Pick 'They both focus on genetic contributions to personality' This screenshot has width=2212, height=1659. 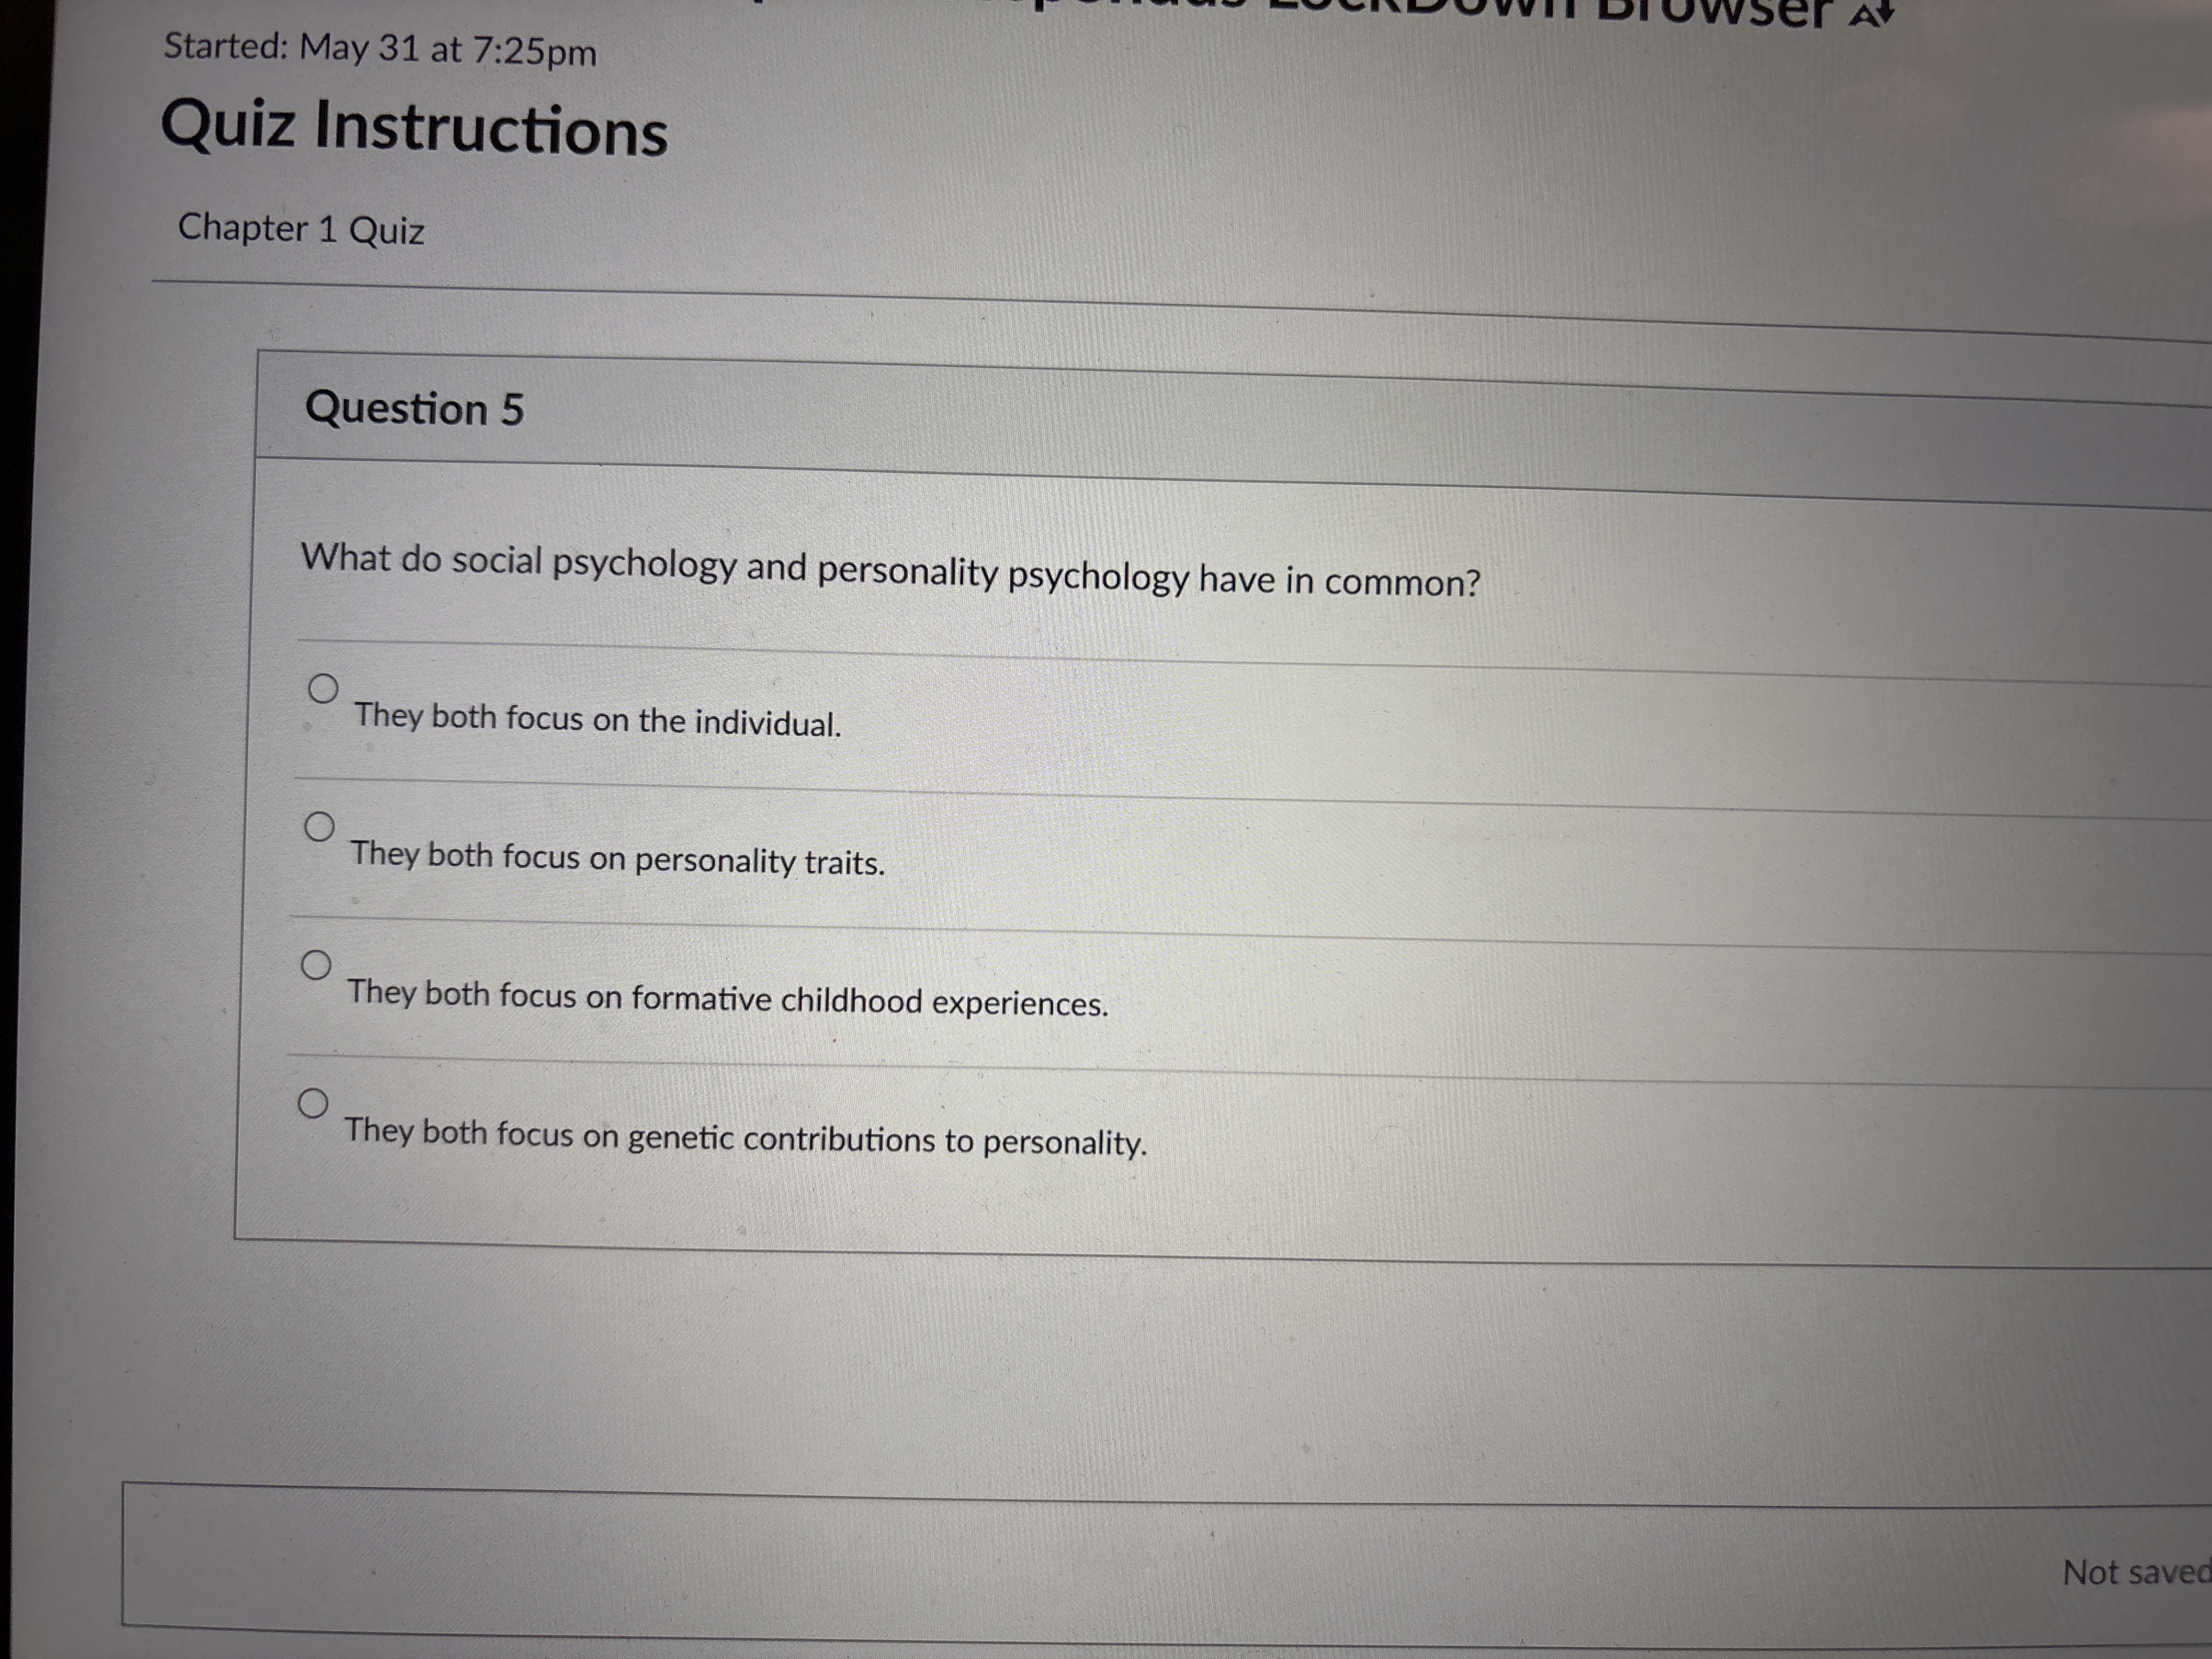coord(314,1104)
